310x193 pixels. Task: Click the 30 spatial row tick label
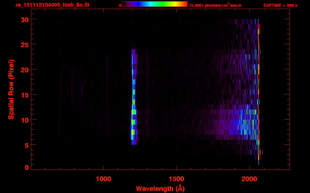(24, 19)
